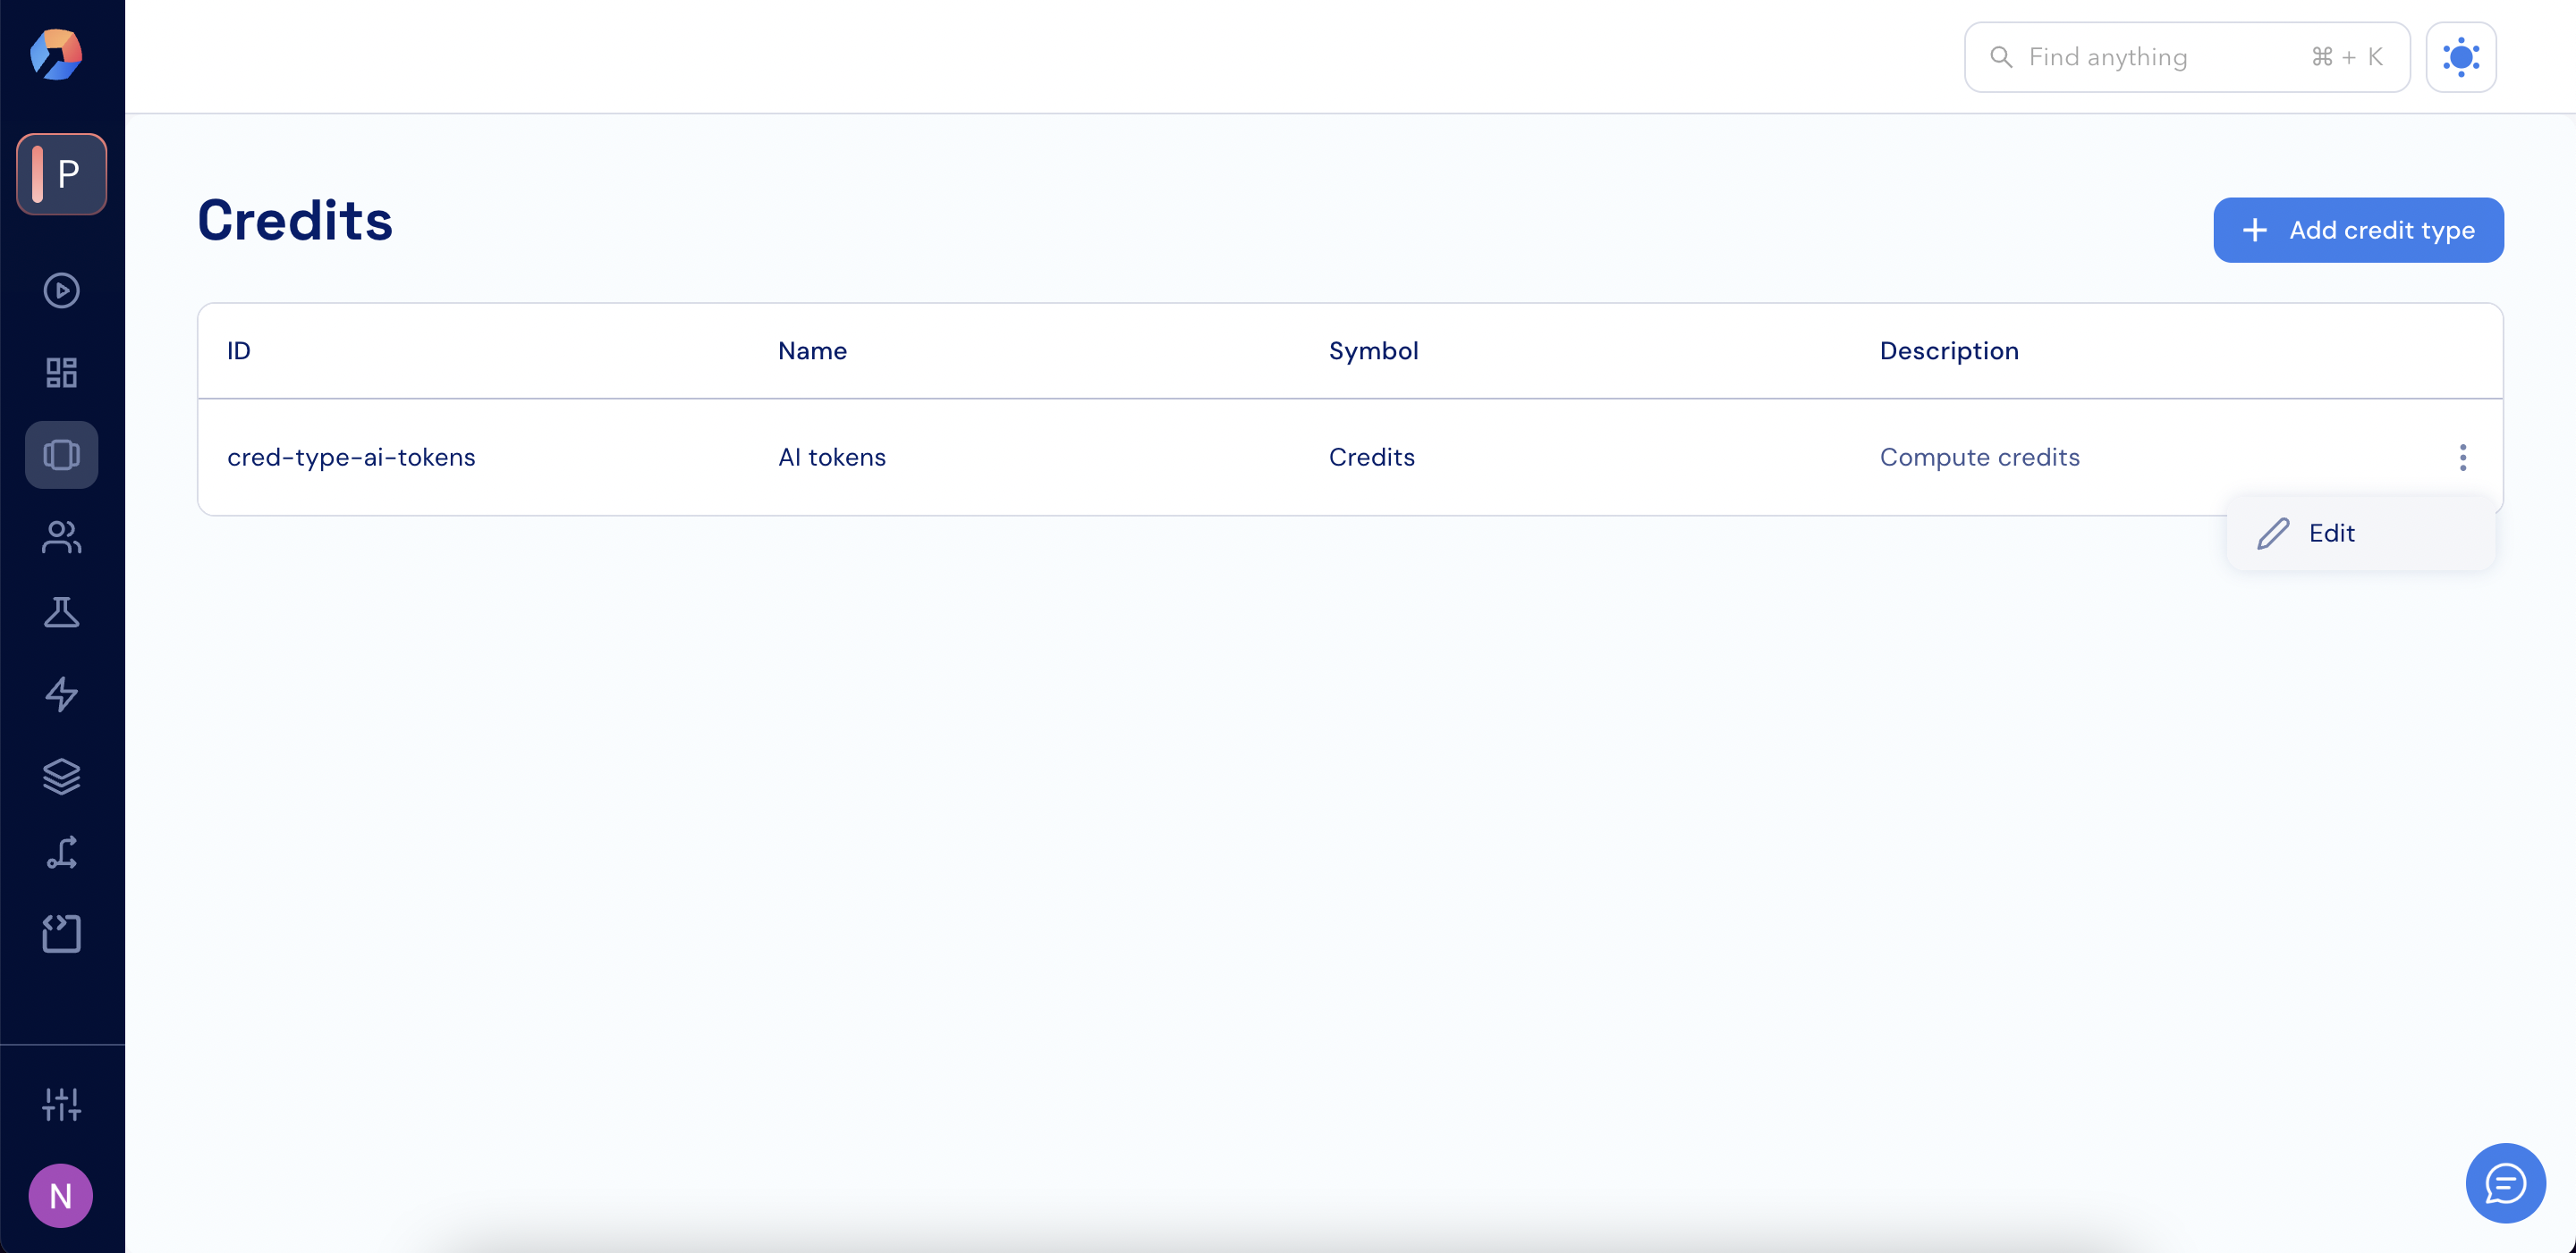Open the chat support bubble
This screenshot has width=2576, height=1253.
(2504, 1183)
